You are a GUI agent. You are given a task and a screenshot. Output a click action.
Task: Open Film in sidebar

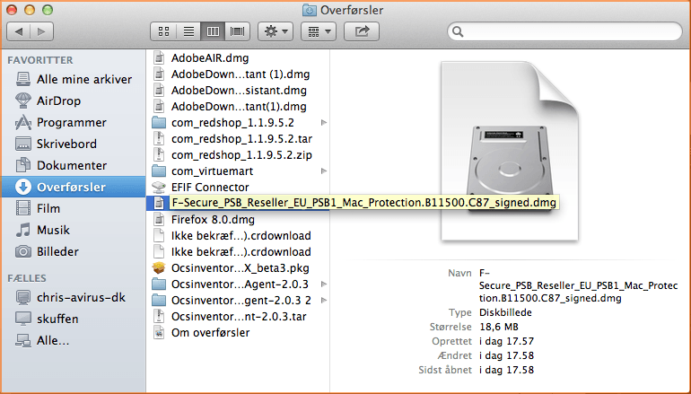[x=74, y=208]
